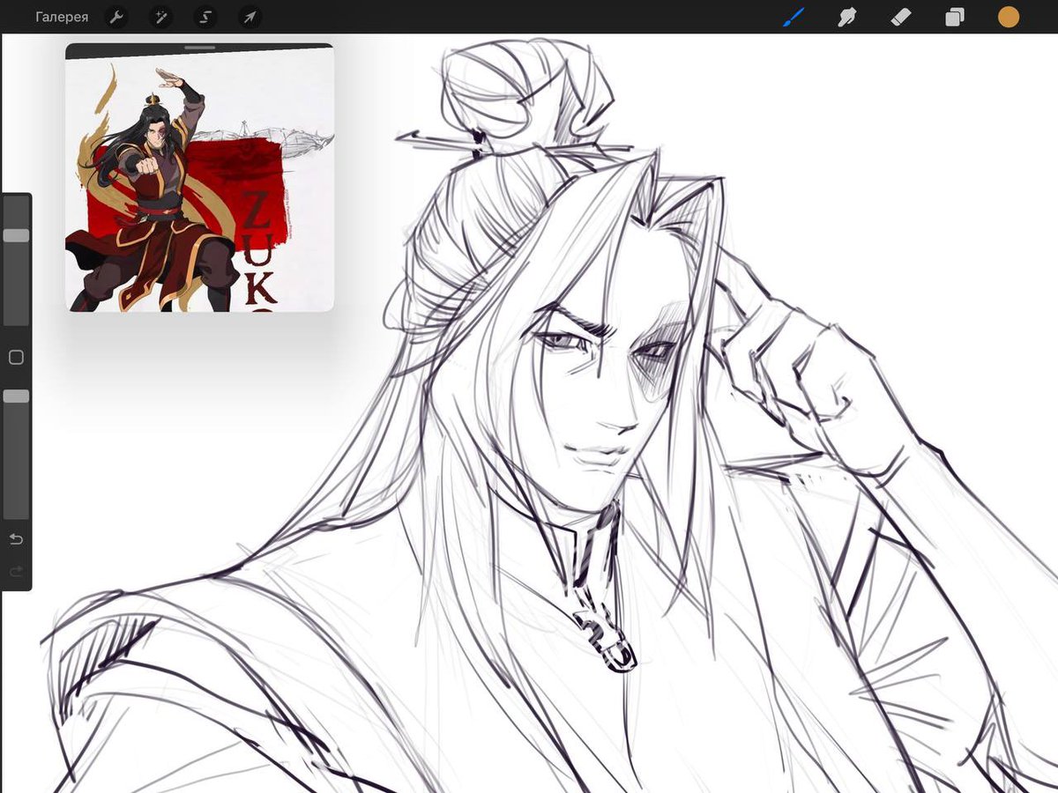Select the Brush tool
The image size is (1058, 793).
(794, 17)
